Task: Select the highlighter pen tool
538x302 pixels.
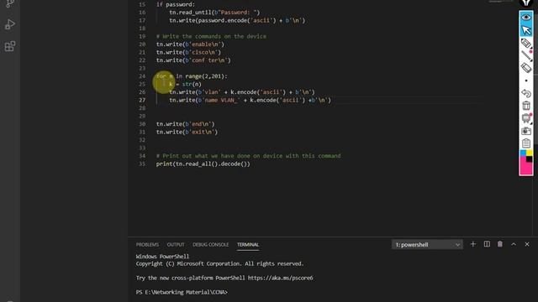Action: coord(526,43)
